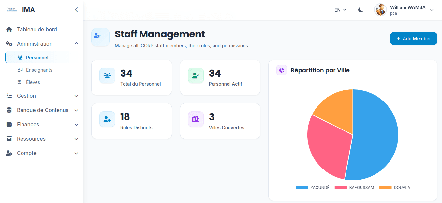Image resolution: width=442 pixels, height=203 pixels.
Task: Click the Add Member button
Action: pos(413,38)
